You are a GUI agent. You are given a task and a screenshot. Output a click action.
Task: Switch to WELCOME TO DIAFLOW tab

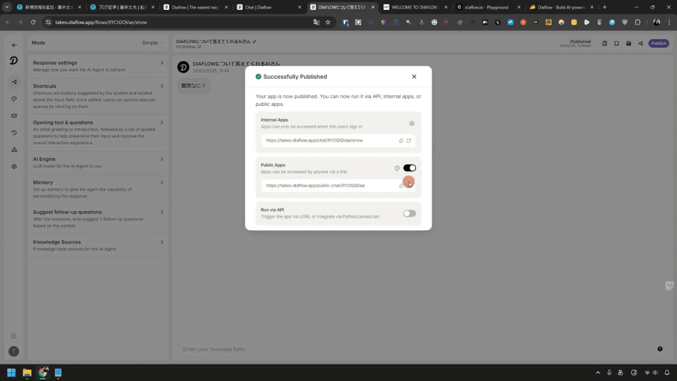click(x=415, y=7)
